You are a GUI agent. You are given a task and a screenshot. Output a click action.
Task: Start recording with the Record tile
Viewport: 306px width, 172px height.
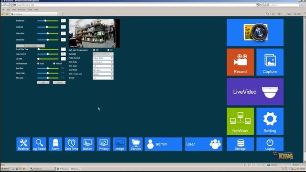[240, 62]
